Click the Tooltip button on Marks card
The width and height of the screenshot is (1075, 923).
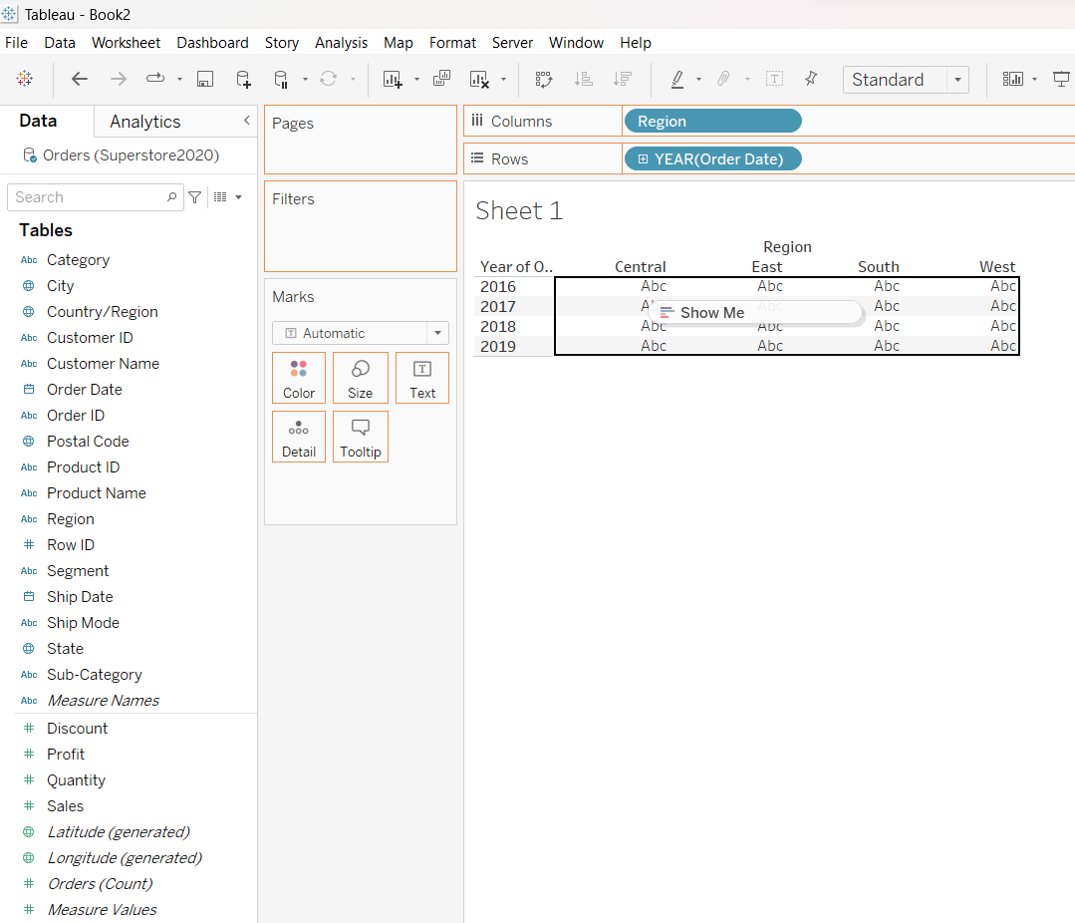point(360,437)
